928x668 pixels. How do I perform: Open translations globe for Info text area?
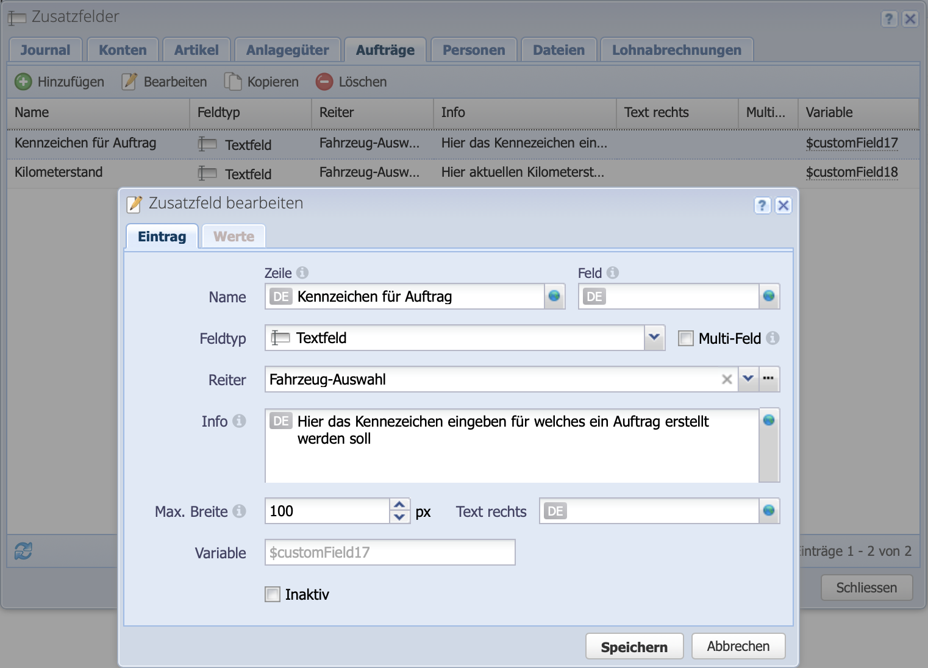click(x=769, y=420)
